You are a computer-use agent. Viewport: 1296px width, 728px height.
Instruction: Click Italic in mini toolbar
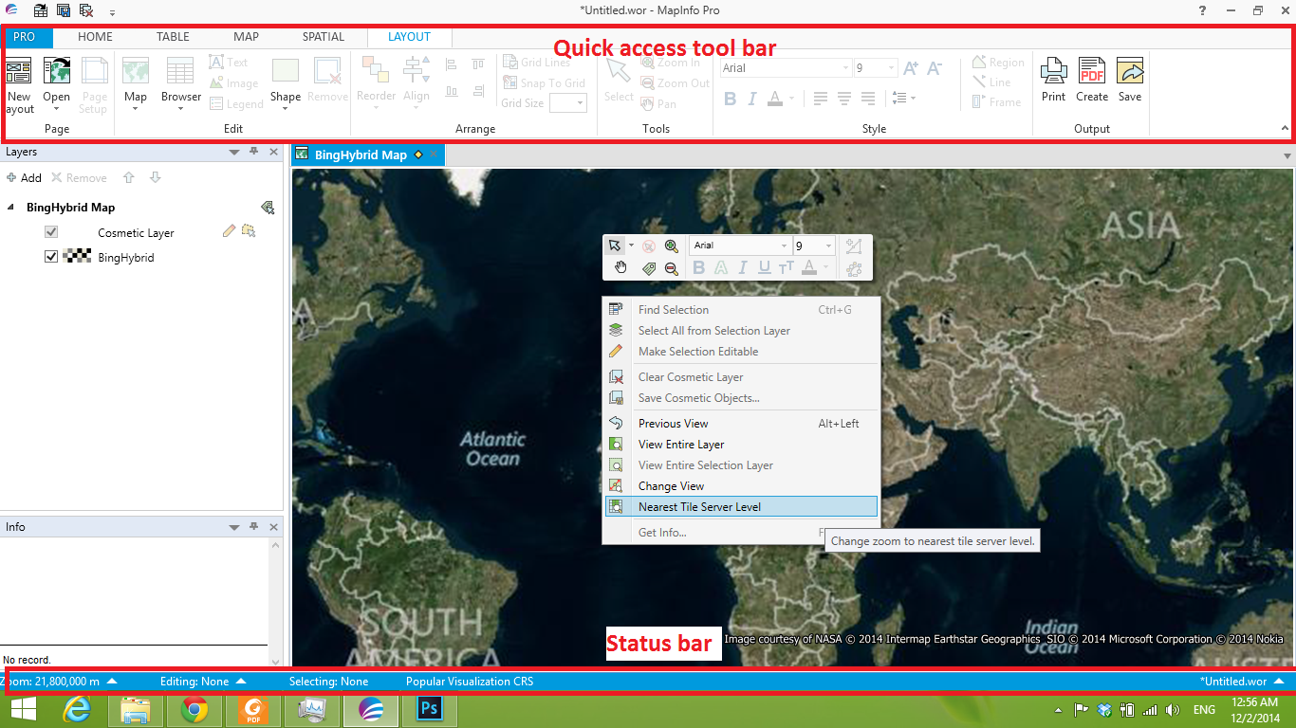click(743, 268)
